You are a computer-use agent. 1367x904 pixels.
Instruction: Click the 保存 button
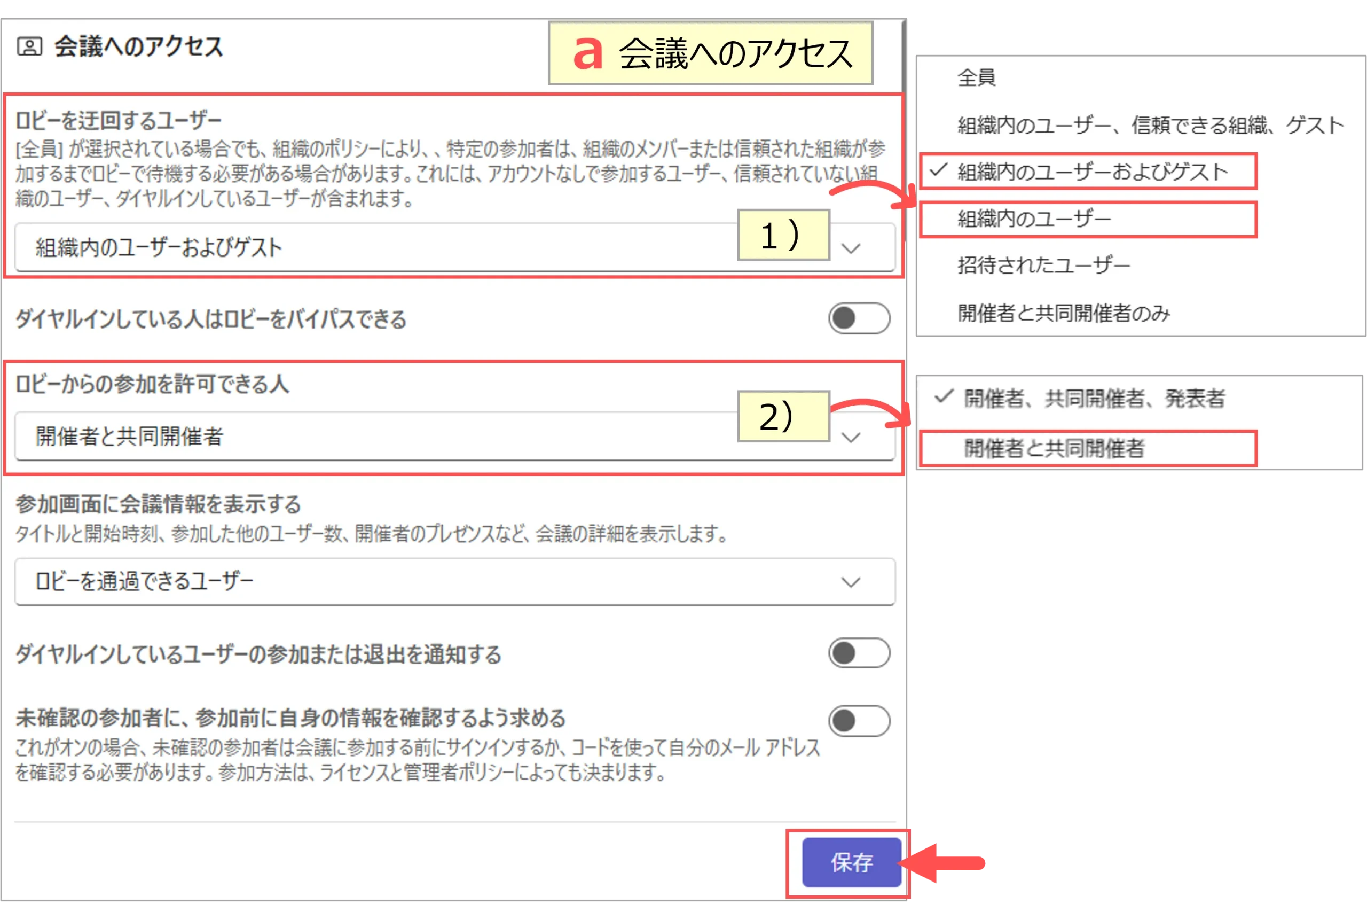pyautogui.click(x=851, y=862)
